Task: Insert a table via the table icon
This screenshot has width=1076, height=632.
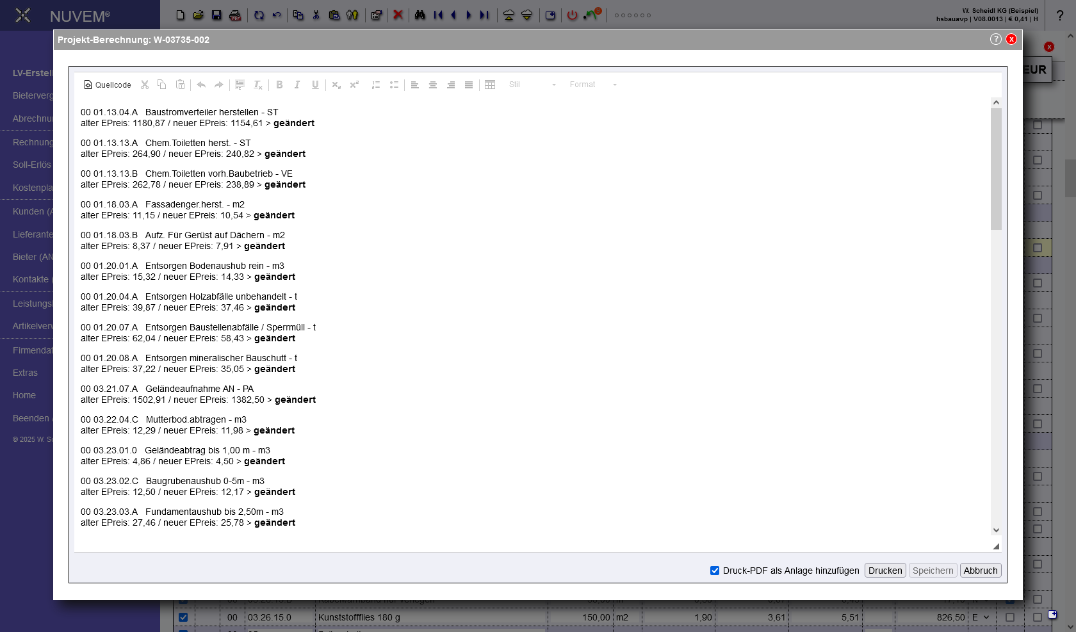Action: 490,85
